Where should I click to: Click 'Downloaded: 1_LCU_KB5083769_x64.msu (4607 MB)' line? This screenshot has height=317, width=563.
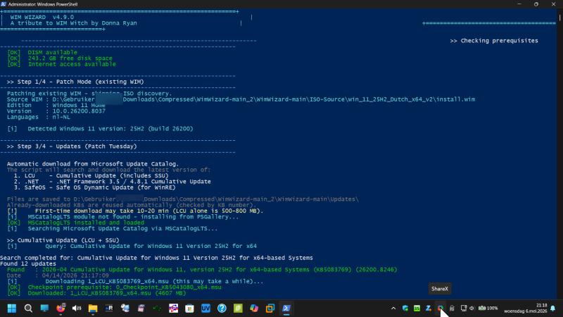click(x=96, y=293)
